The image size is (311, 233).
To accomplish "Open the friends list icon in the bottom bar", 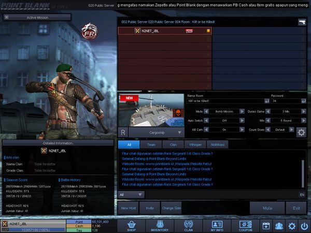I will click(279, 226).
